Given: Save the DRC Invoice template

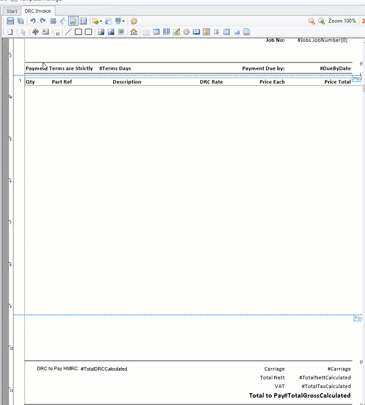Looking at the screenshot, I should click(x=10, y=21).
